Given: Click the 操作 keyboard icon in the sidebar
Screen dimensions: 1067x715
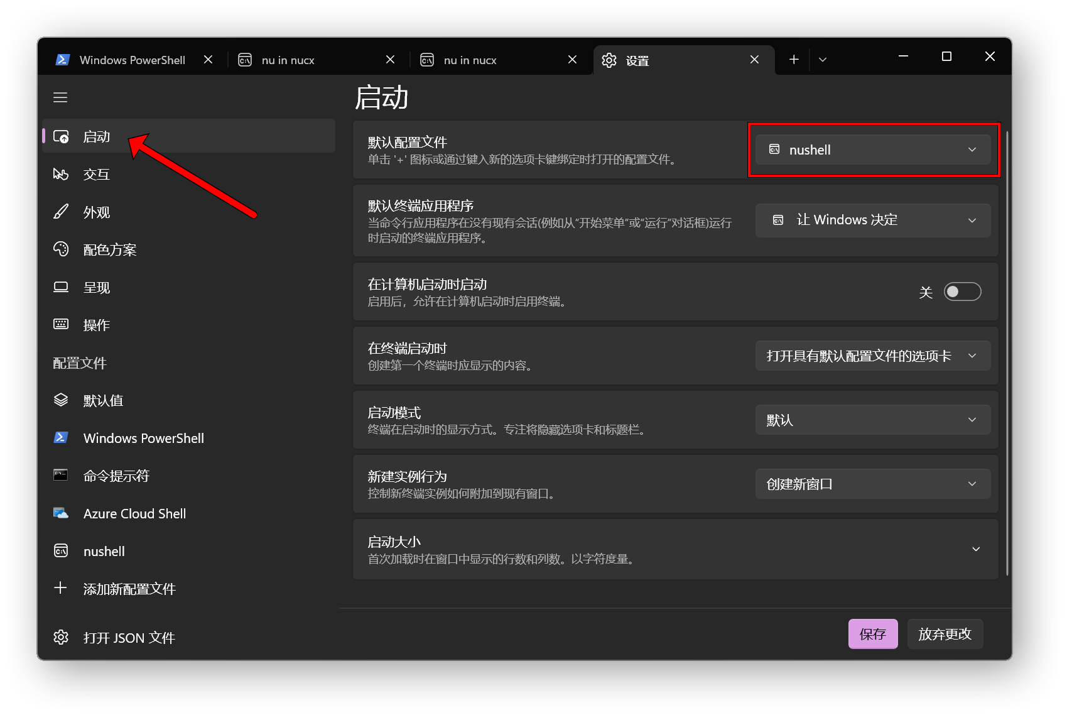Looking at the screenshot, I should click(x=61, y=324).
